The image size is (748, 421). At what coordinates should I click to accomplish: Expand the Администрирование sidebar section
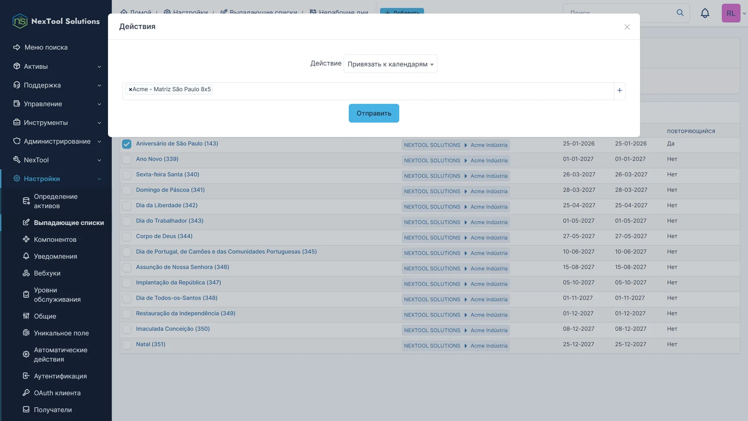coord(99,142)
